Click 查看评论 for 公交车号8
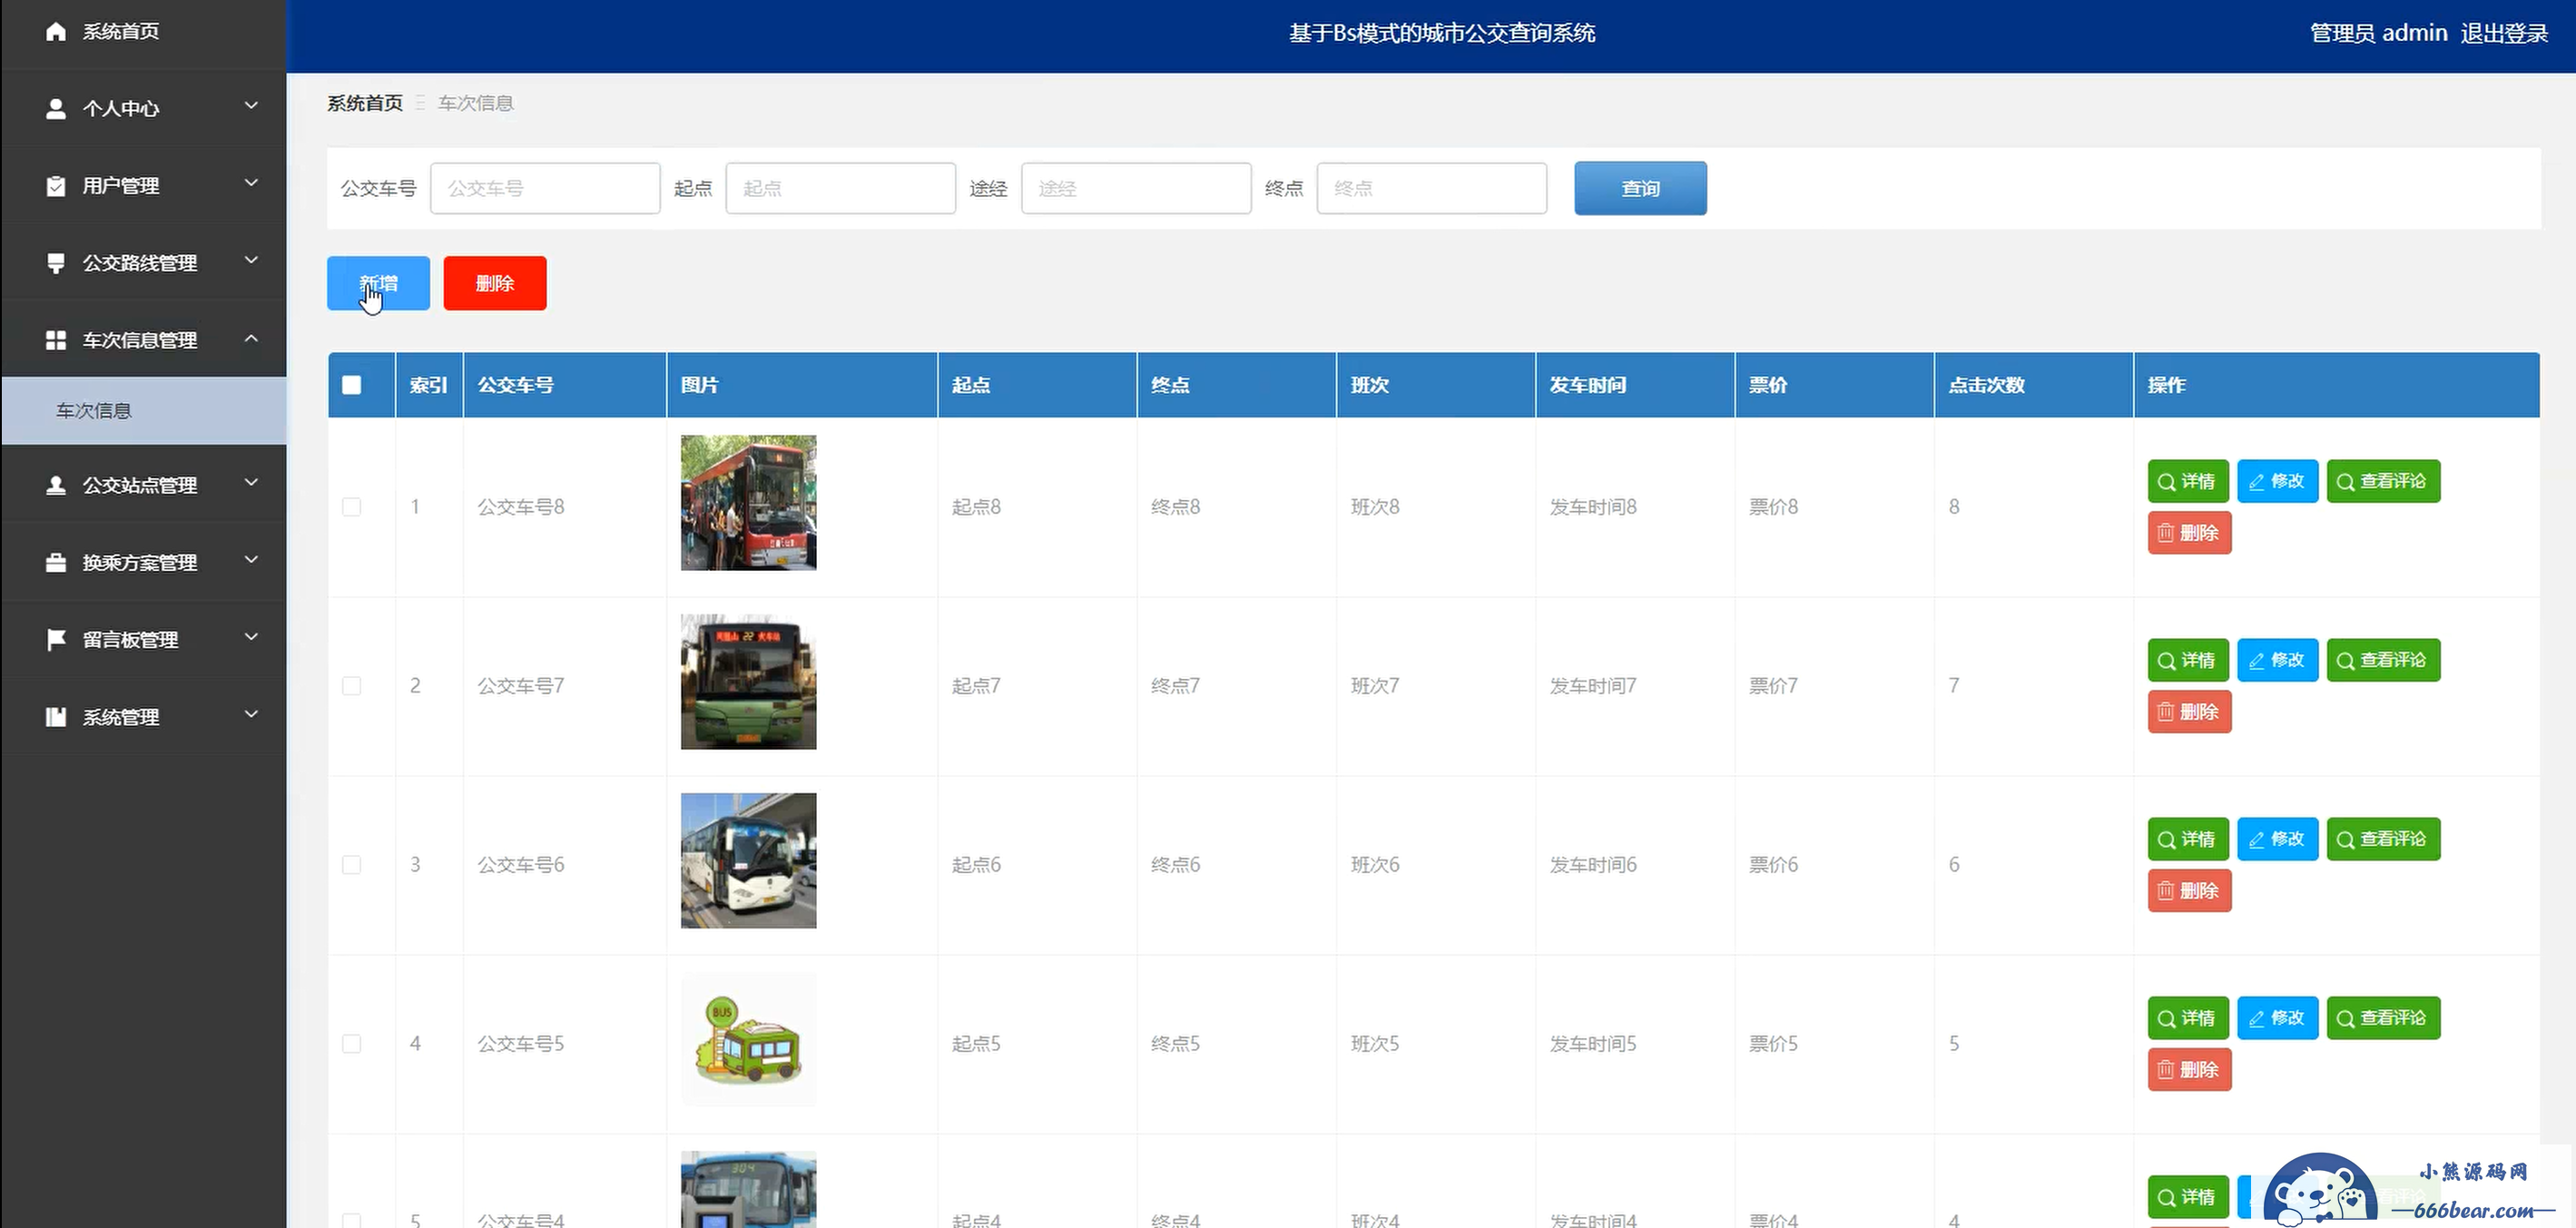Image resolution: width=2576 pixels, height=1228 pixels. click(x=2383, y=481)
